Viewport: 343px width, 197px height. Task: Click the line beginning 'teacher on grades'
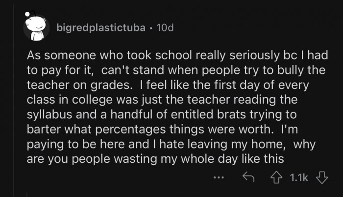point(162,83)
